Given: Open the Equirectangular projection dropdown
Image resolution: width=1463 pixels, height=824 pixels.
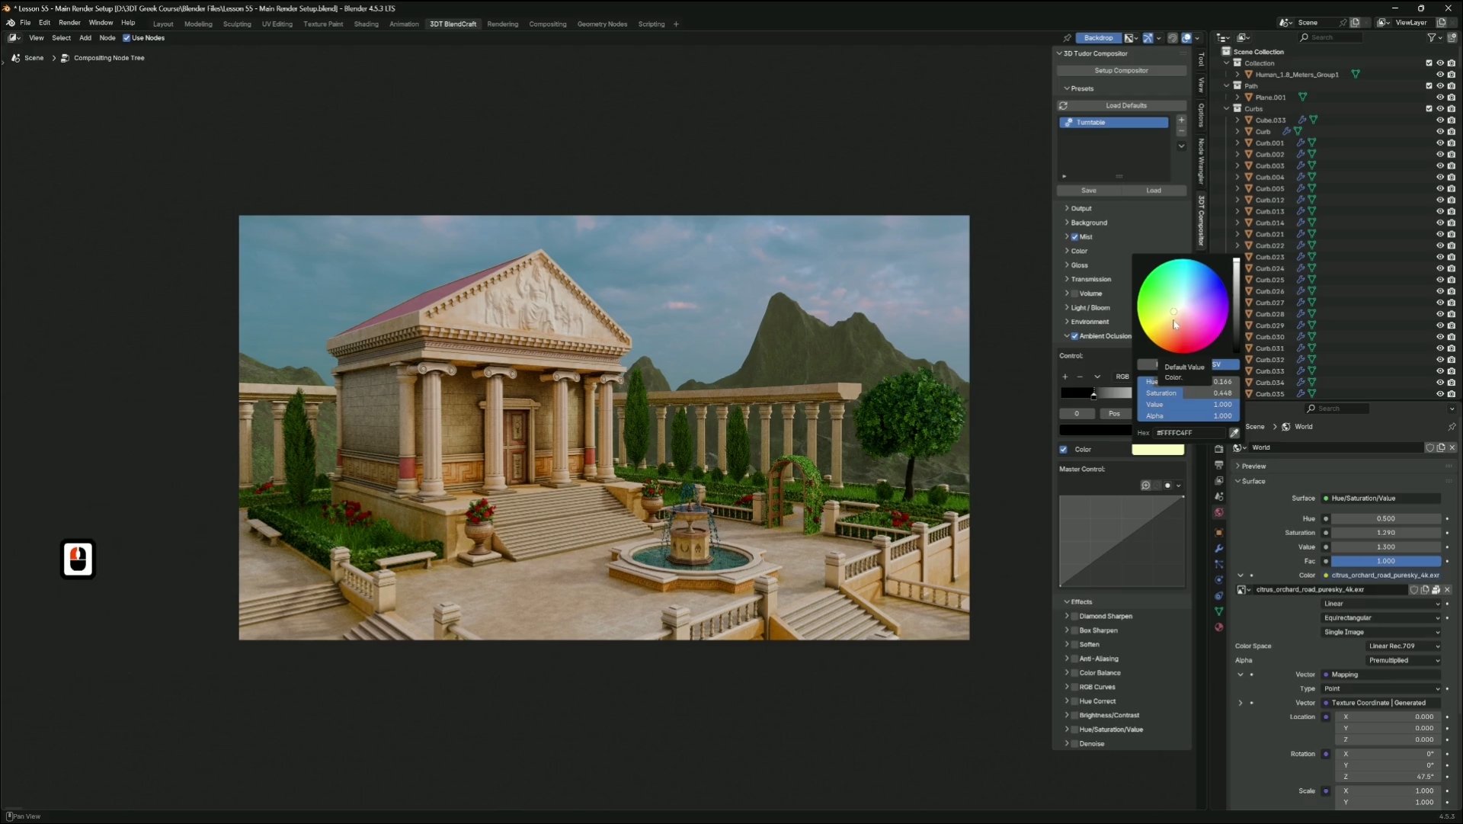Looking at the screenshot, I should click(x=1381, y=618).
